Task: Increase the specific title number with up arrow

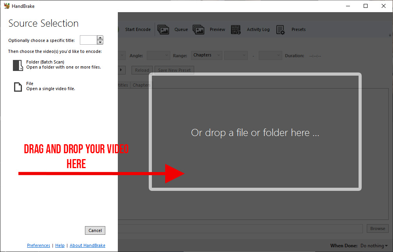Action: [x=100, y=38]
